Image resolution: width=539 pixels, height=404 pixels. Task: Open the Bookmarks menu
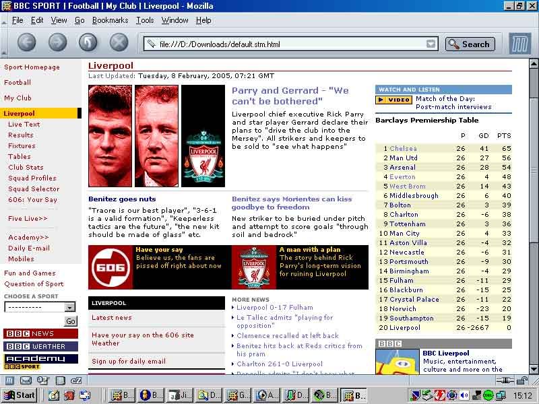click(110, 20)
